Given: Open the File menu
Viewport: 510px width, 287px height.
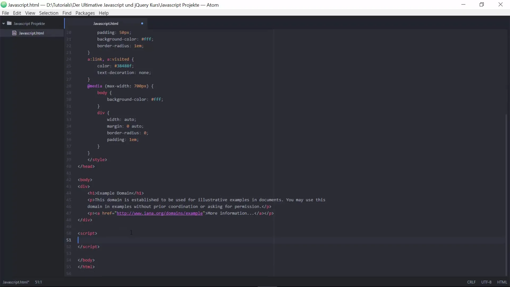Looking at the screenshot, I should pyautogui.click(x=5, y=13).
